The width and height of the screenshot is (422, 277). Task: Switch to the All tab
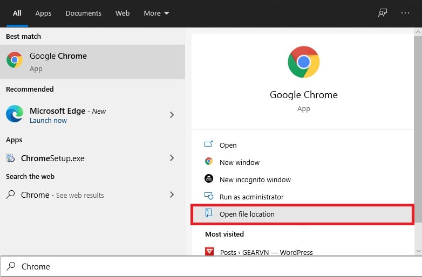pyautogui.click(x=17, y=13)
